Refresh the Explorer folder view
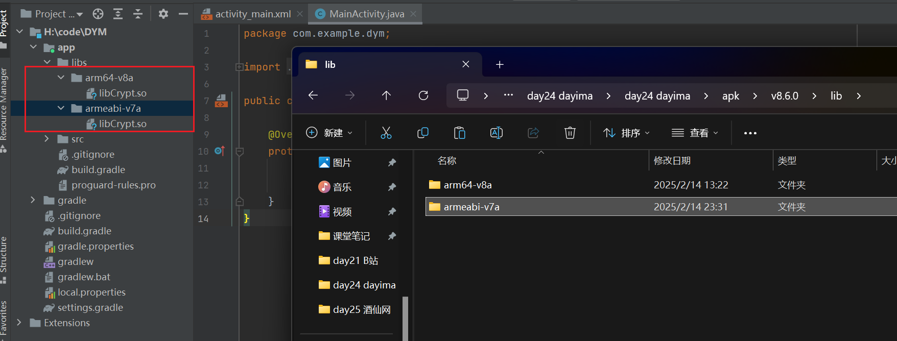Viewport: 897px width, 341px height. pyautogui.click(x=423, y=95)
